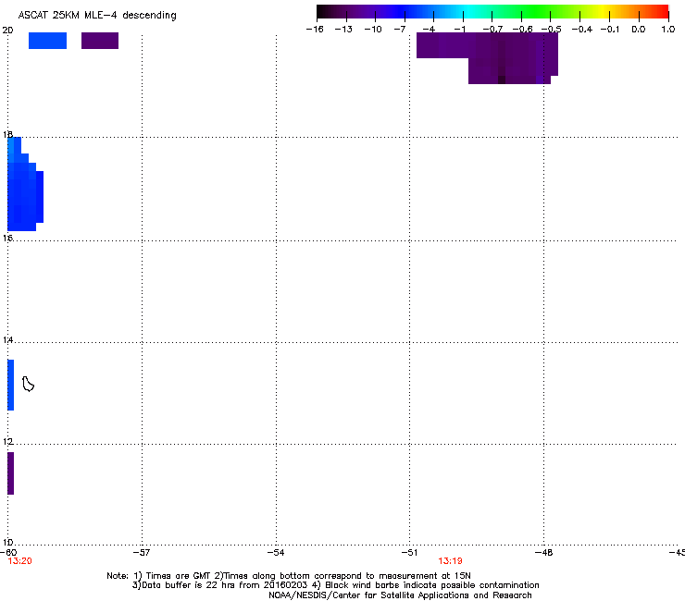Click the 'Times are GMT' note line
The height and width of the screenshot is (601, 685).
click(289, 576)
